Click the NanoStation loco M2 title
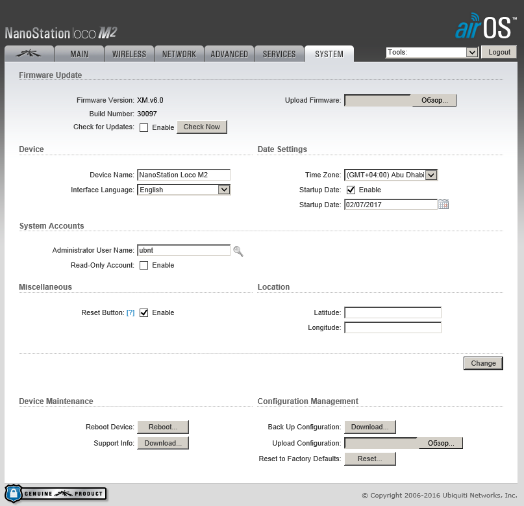Image resolution: width=524 pixels, height=506 pixels. coord(61,33)
